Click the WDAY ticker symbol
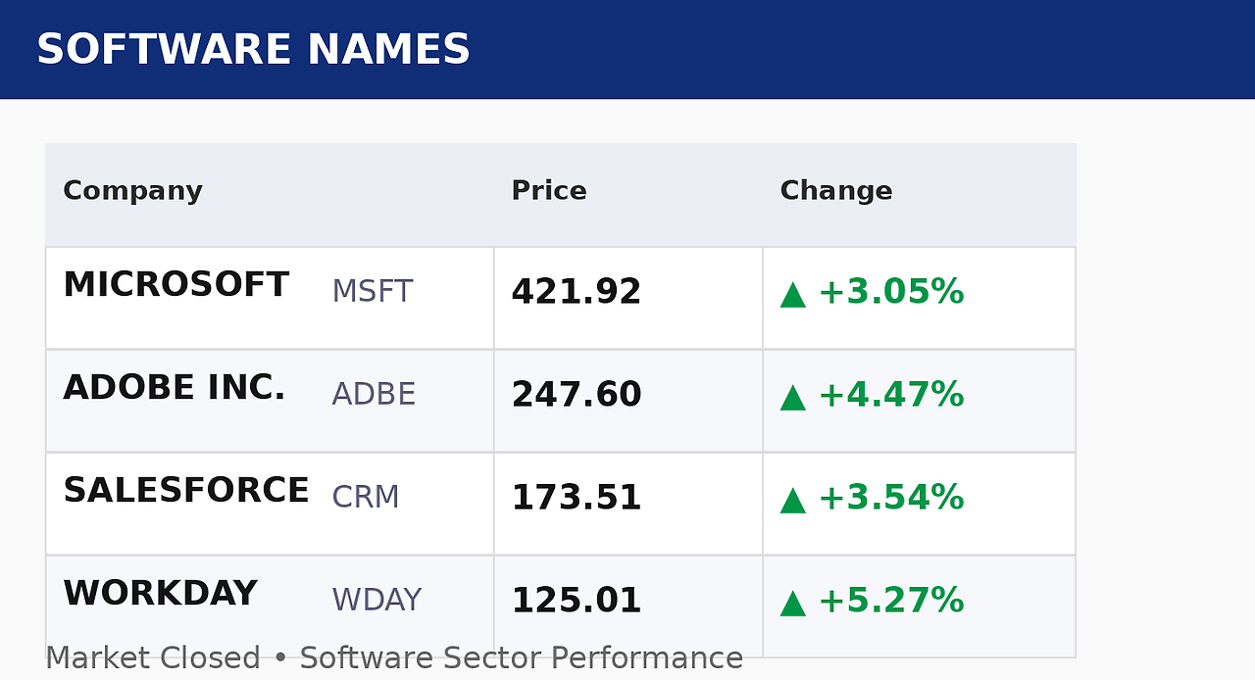 coord(376,601)
